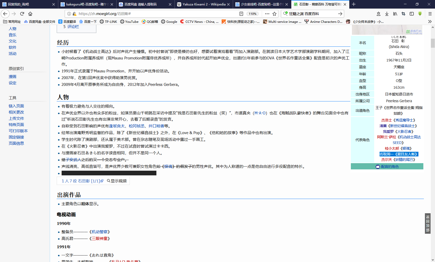This screenshot has width=435, height=262.
Task: Reload the current page
Action: pyautogui.click(x=22, y=14)
